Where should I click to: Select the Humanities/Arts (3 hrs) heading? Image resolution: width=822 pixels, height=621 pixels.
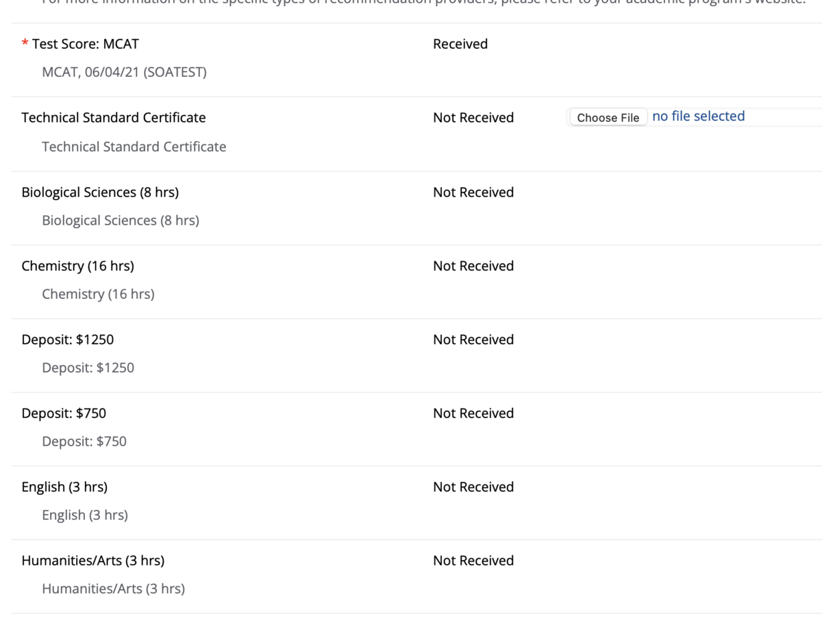pyautogui.click(x=93, y=561)
